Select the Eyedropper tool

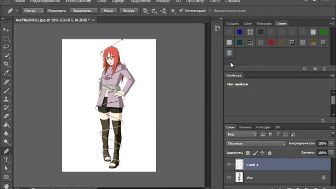[6, 72]
